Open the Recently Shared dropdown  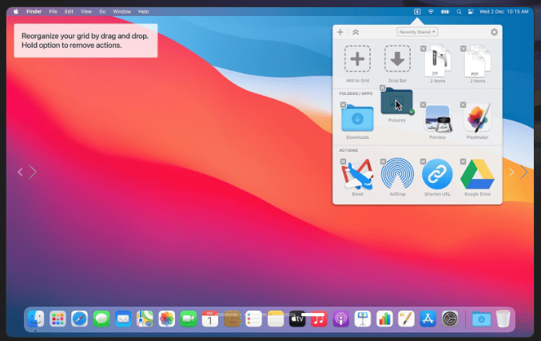417,32
